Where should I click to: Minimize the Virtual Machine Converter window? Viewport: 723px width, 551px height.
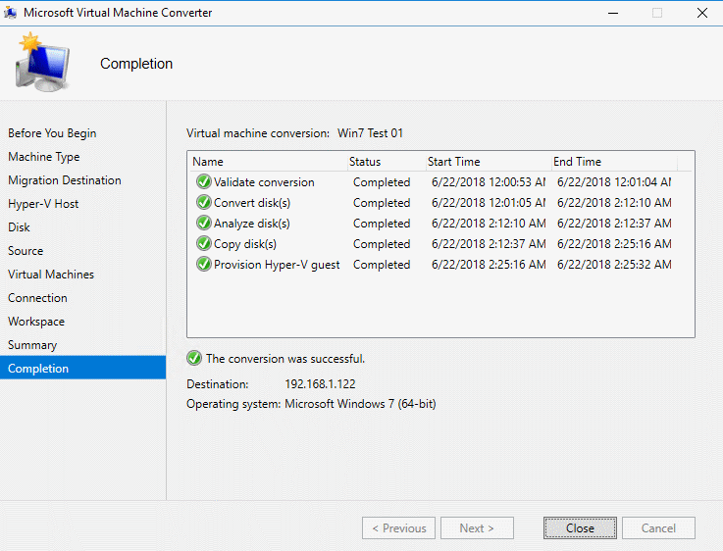tap(613, 13)
